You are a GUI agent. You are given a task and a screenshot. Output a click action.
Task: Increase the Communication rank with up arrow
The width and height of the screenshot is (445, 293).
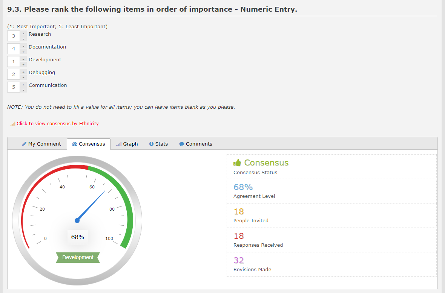click(23, 85)
